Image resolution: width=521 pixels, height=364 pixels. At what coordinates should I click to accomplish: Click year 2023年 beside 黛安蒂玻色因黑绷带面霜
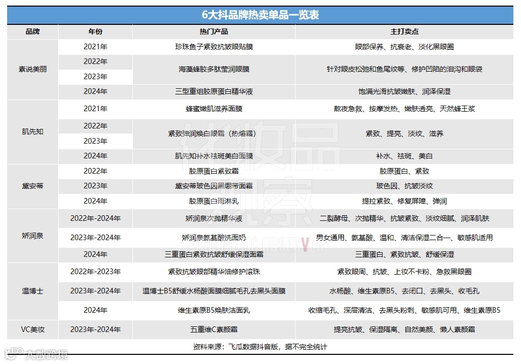click(x=95, y=186)
